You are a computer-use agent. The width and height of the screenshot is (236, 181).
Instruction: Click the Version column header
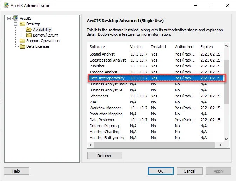[x=139, y=47]
